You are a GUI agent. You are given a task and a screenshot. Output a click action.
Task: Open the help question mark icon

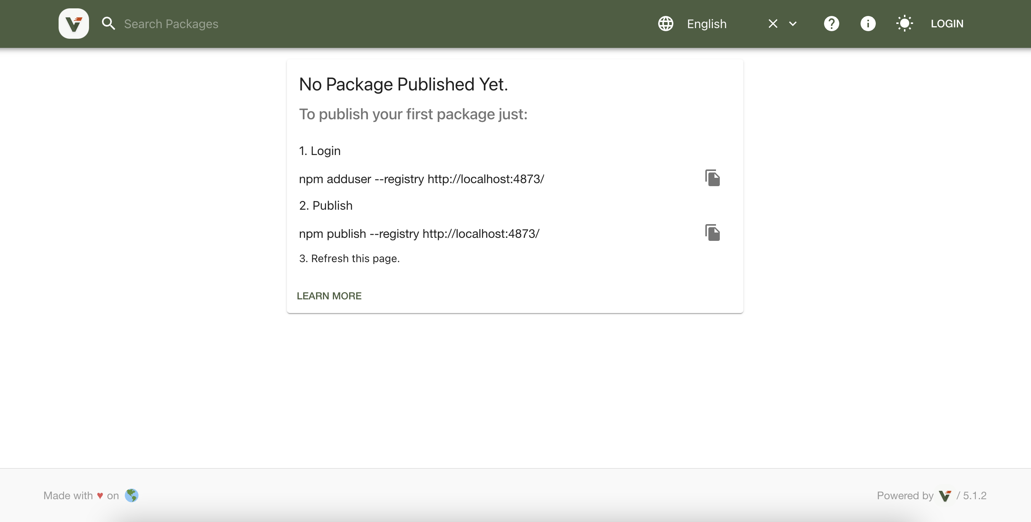pos(831,24)
